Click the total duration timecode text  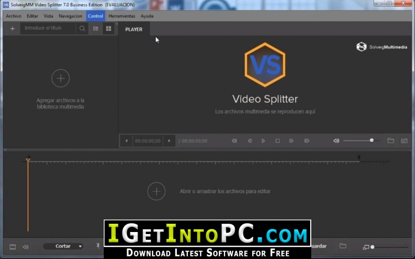195,141
